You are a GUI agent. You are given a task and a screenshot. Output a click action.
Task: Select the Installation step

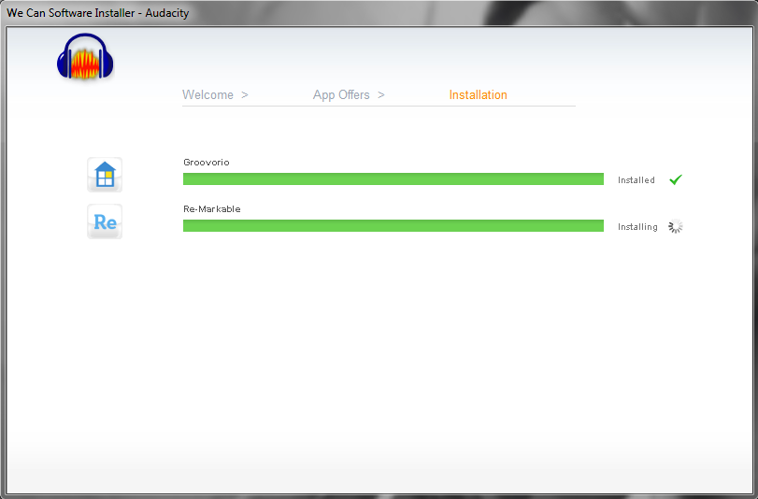(479, 94)
